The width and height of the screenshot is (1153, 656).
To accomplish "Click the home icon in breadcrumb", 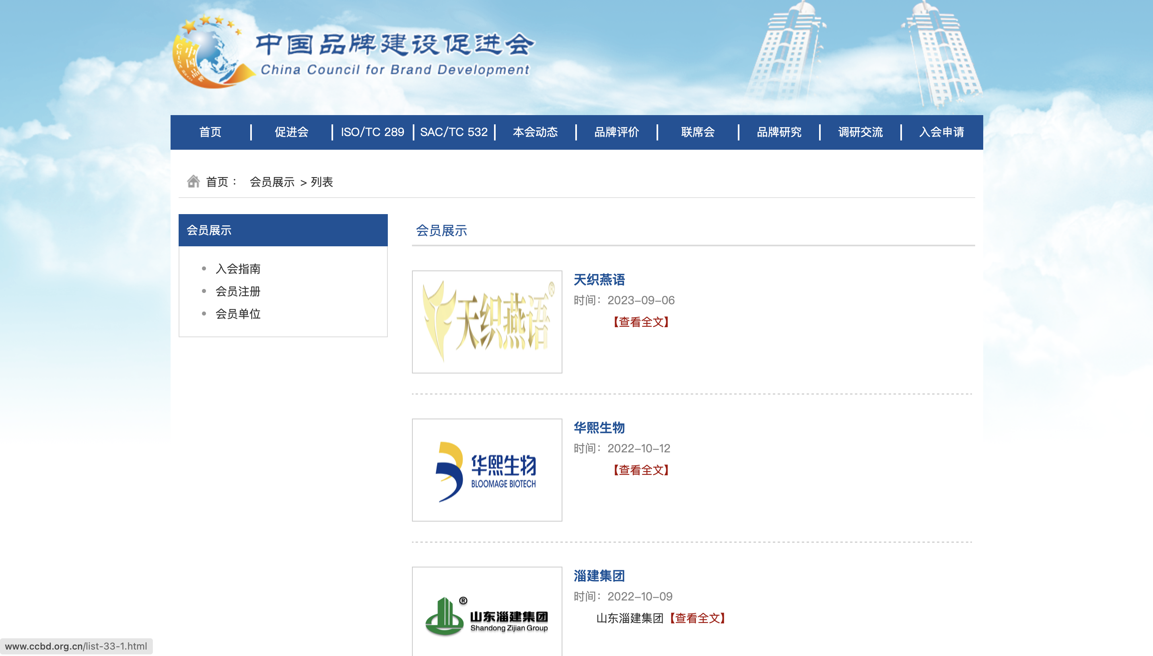I will pyautogui.click(x=193, y=181).
